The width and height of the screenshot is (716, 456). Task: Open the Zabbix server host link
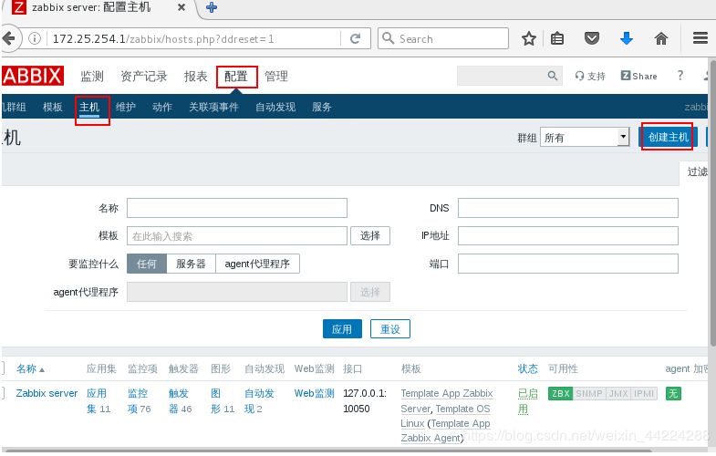click(x=47, y=393)
